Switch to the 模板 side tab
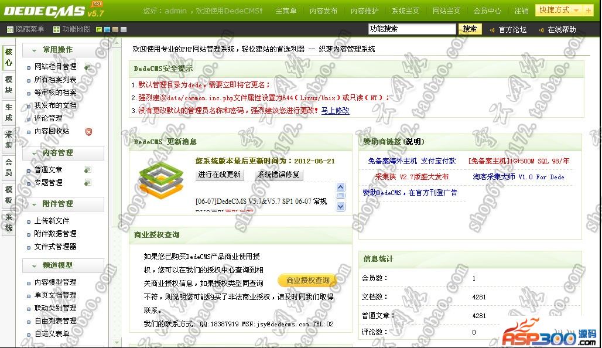The width and height of the screenshot is (602, 348). pyautogui.click(x=8, y=195)
